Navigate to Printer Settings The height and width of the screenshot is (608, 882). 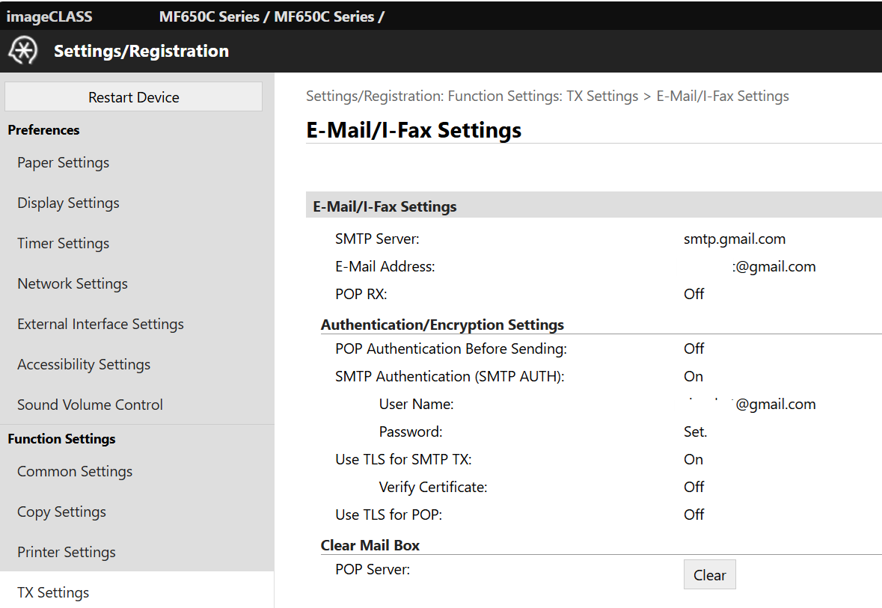(67, 553)
